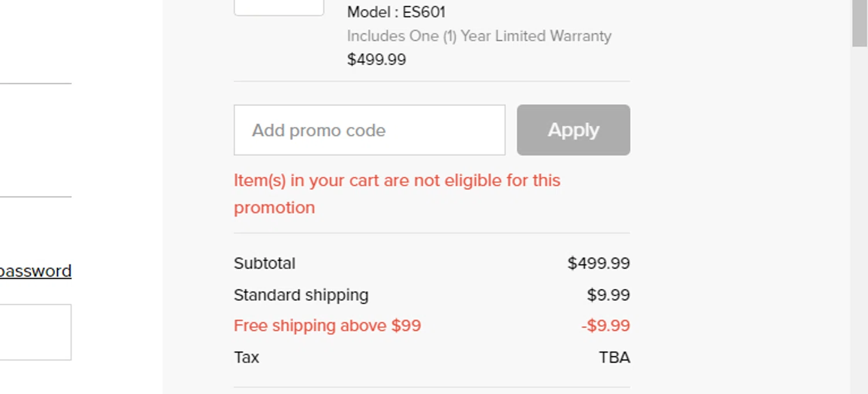Click the Standard shipping label
Viewport: 868px width, 394px height.
point(301,295)
